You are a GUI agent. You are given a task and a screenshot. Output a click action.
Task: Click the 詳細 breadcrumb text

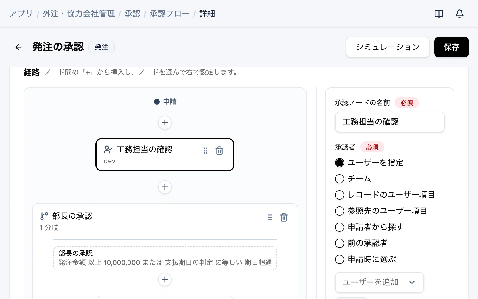[x=207, y=14]
